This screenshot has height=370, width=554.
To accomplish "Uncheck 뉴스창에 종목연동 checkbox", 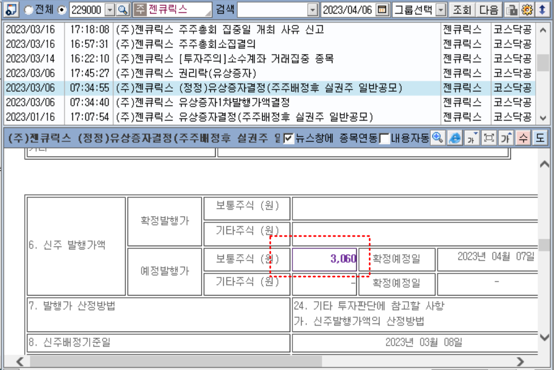I will click(289, 138).
